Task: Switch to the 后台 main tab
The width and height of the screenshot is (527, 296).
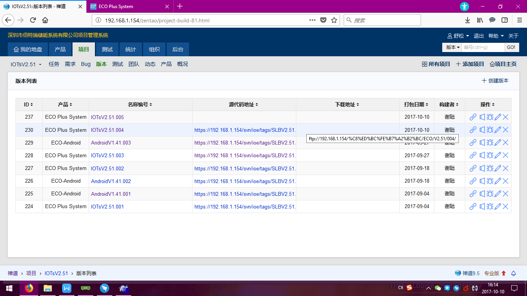Action: (178, 49)
